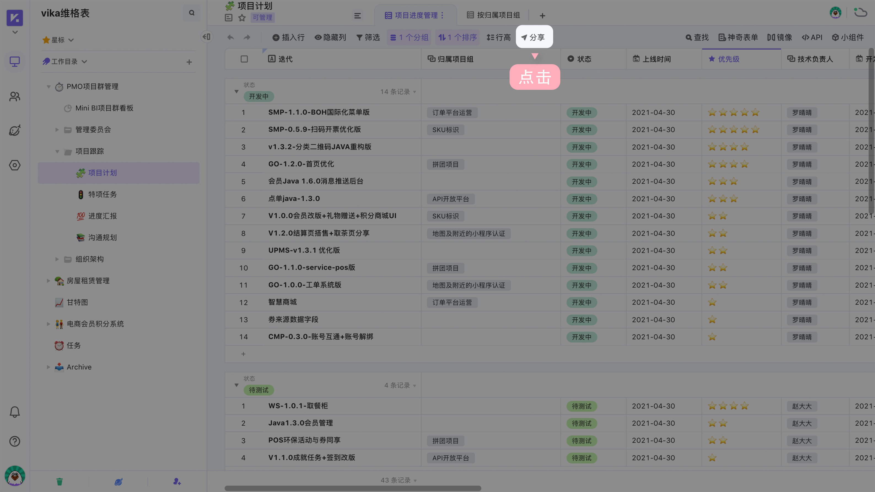875x492 pixels.
Task: Switch to 按归属项目组 view tab
Action: click(493, 15)
